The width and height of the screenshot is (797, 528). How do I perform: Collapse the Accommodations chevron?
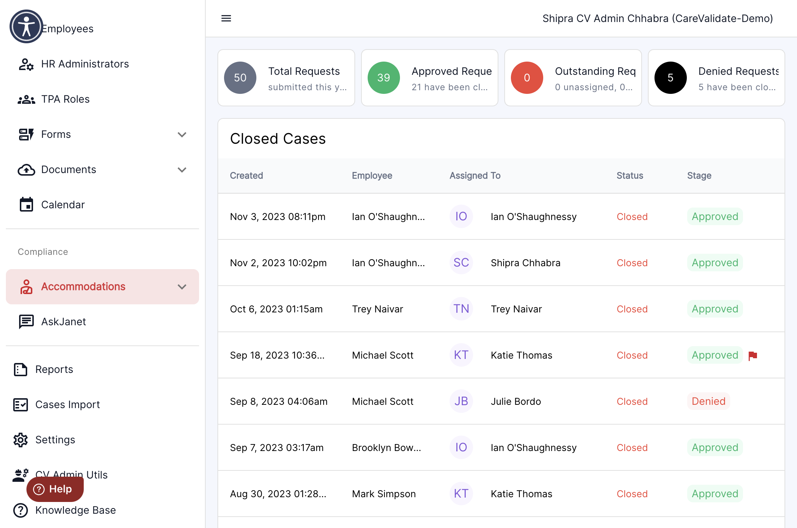pyautogui.click(x=182, y=287)
